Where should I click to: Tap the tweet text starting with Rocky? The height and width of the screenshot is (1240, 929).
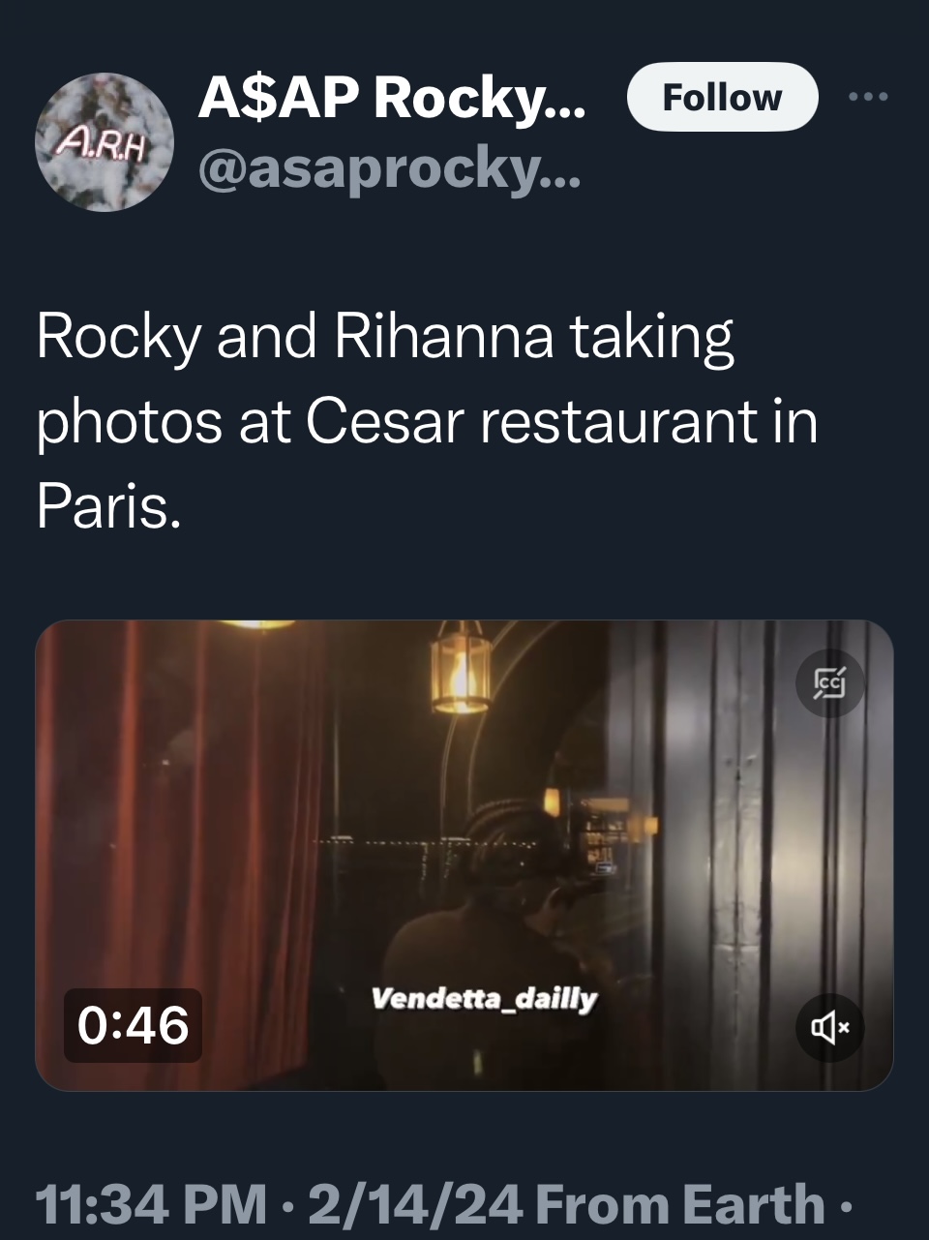pos(427,421)
